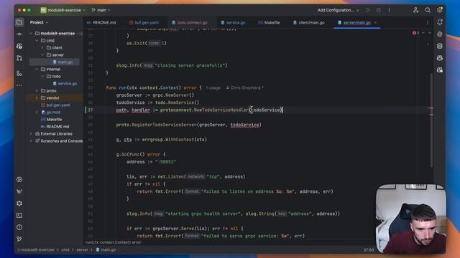460x258 pixels.
Task: Open the Services tool window icon
Action: click(19, 179)
